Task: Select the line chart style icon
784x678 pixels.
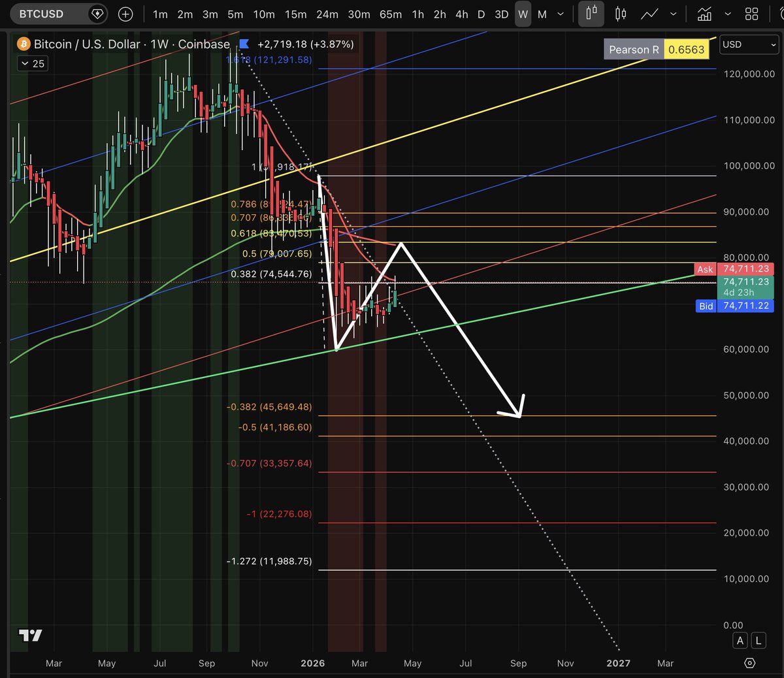Action: (x=649, y=14)
